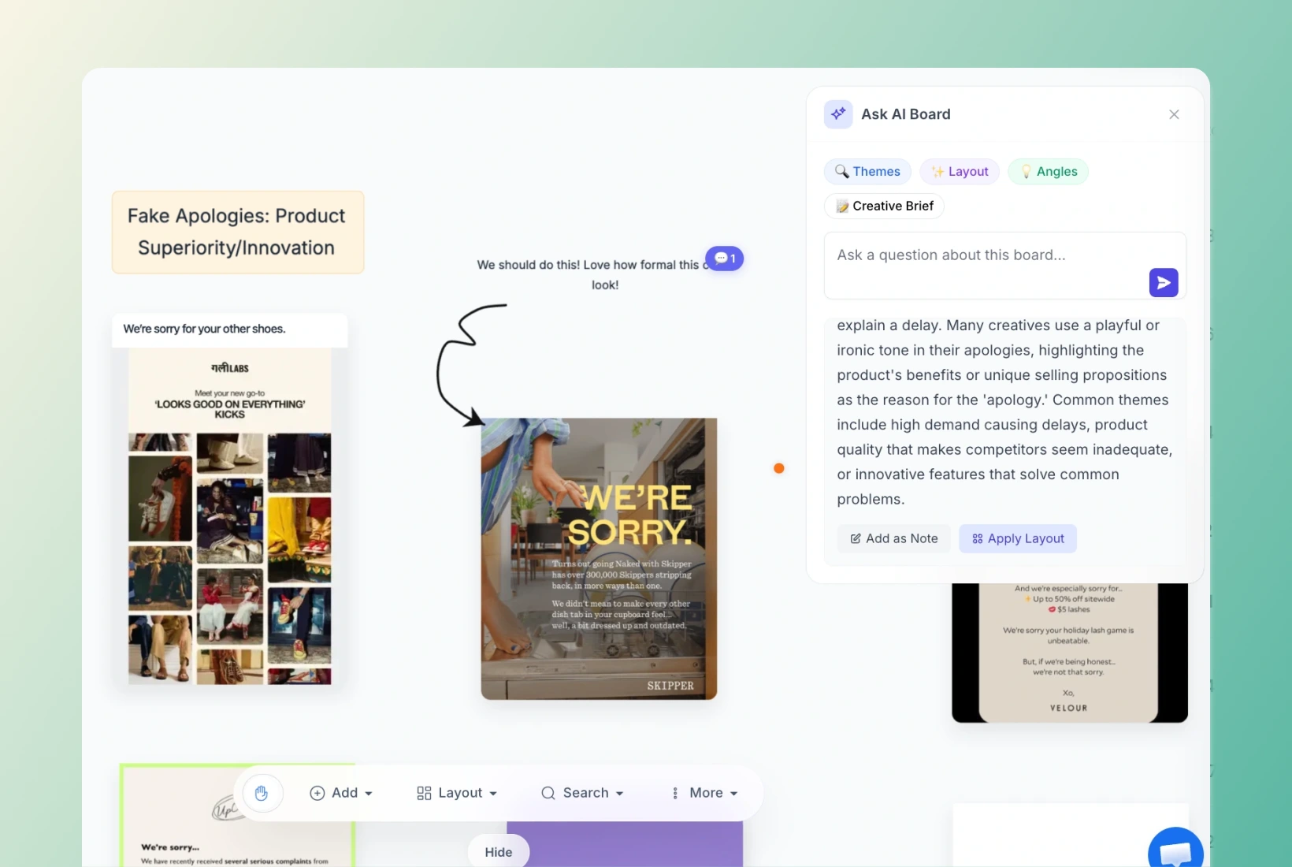1292x867 pixels.
Task: Close the Ask AI Board panel
Action: tap(1174, 114)
